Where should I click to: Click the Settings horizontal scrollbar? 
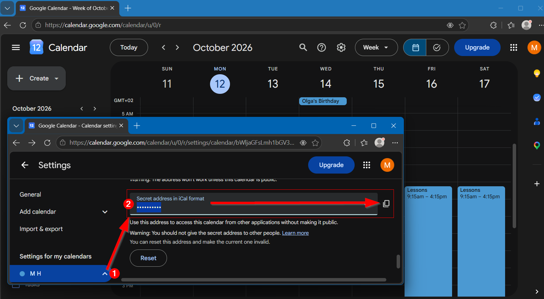click(254, 280)
